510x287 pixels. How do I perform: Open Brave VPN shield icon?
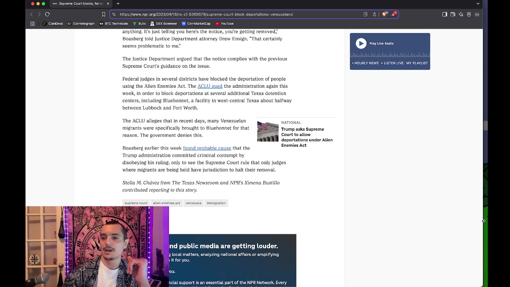[x=469, y=14]
